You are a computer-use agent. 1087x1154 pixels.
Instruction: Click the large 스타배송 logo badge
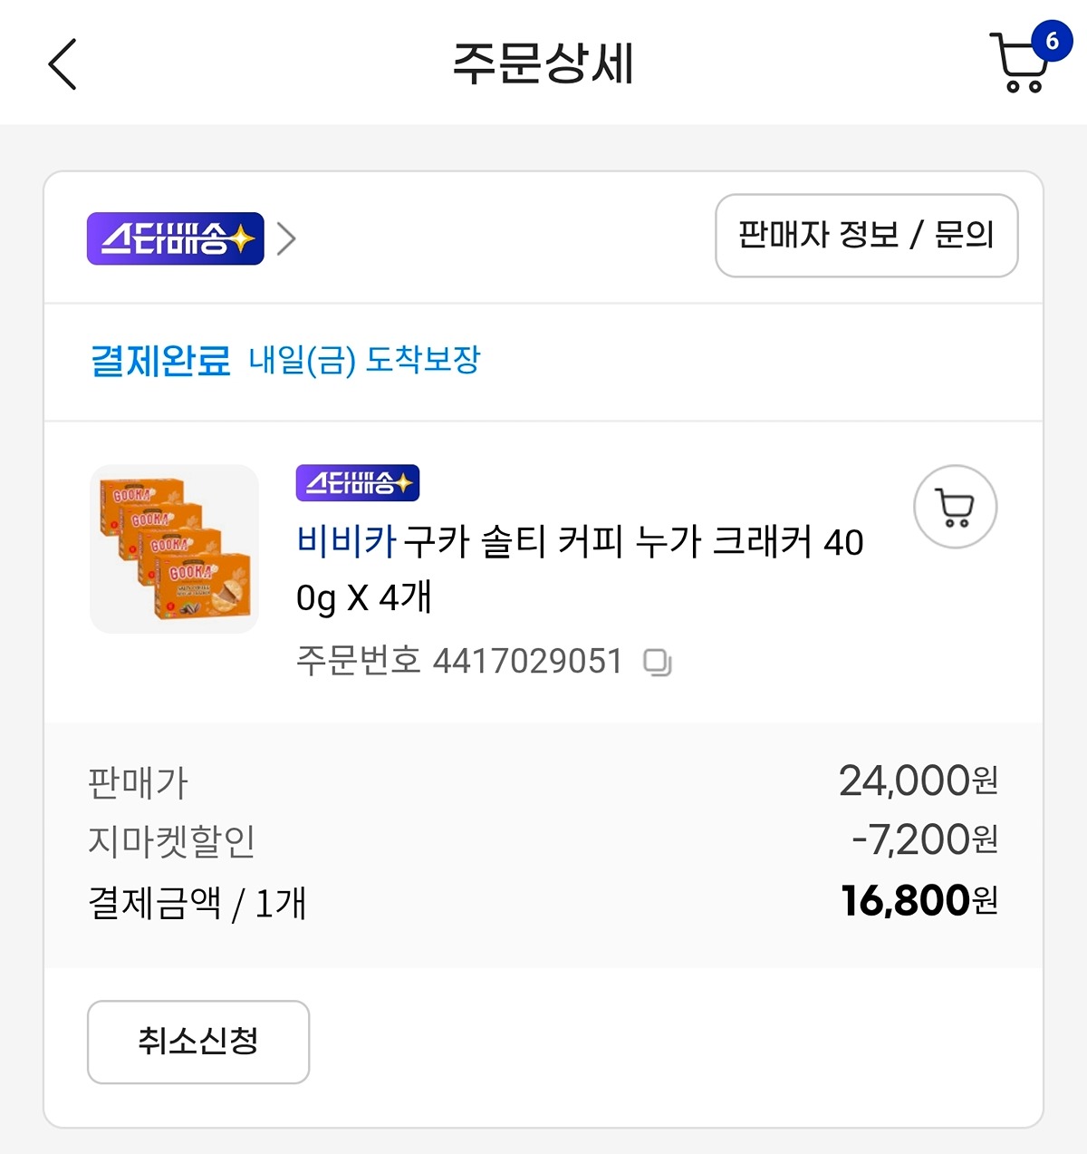click(x=175, y=238)
